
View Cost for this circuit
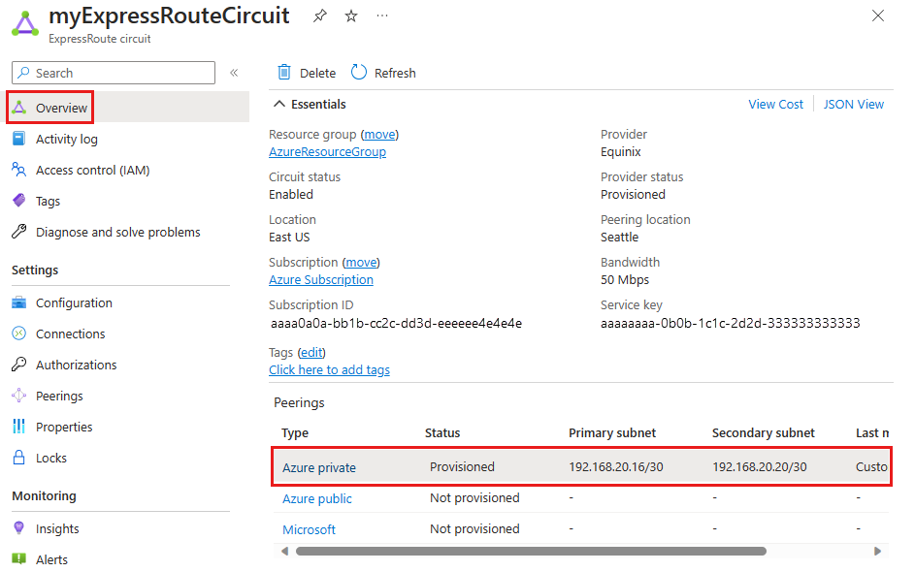[775, 104]
